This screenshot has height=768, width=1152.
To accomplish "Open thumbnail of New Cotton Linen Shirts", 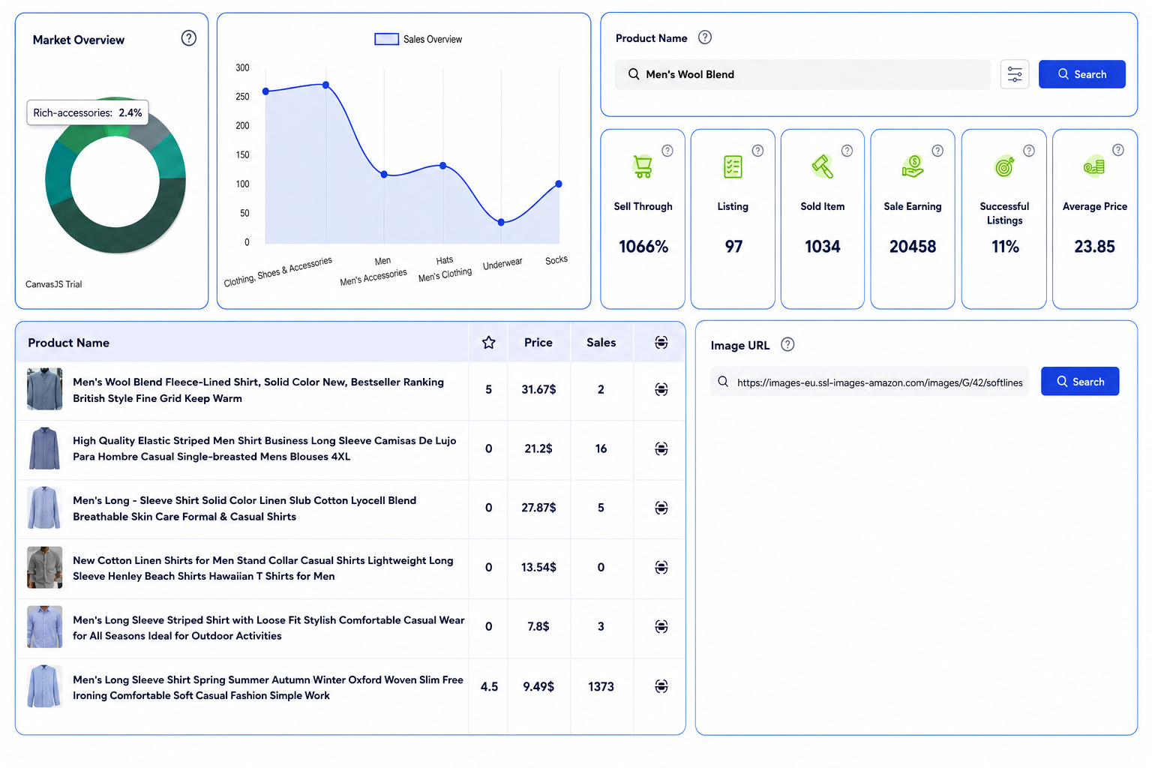I will click(x=45, y=567).
